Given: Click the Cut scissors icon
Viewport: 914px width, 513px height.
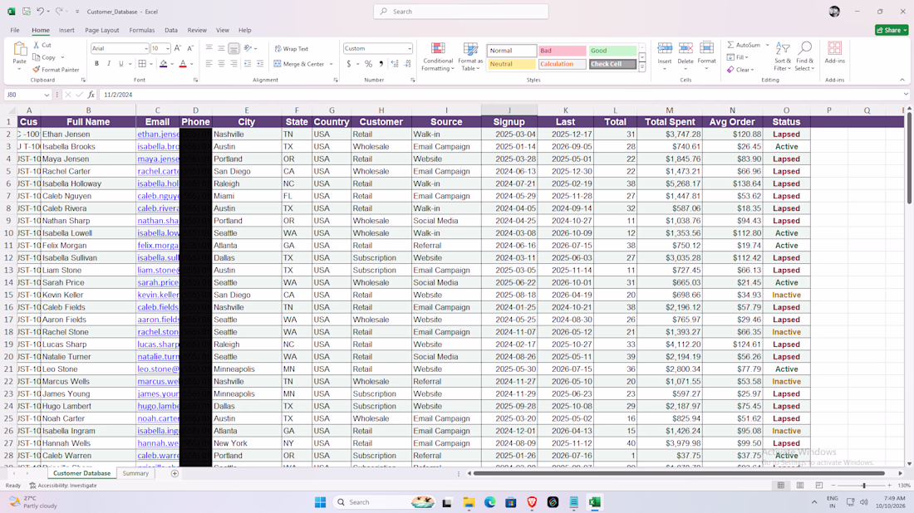Looking at the screenshot, I should click(x=36, y=45).
